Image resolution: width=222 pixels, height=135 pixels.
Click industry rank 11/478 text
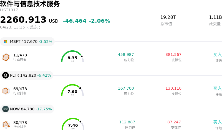coord(20,55)
